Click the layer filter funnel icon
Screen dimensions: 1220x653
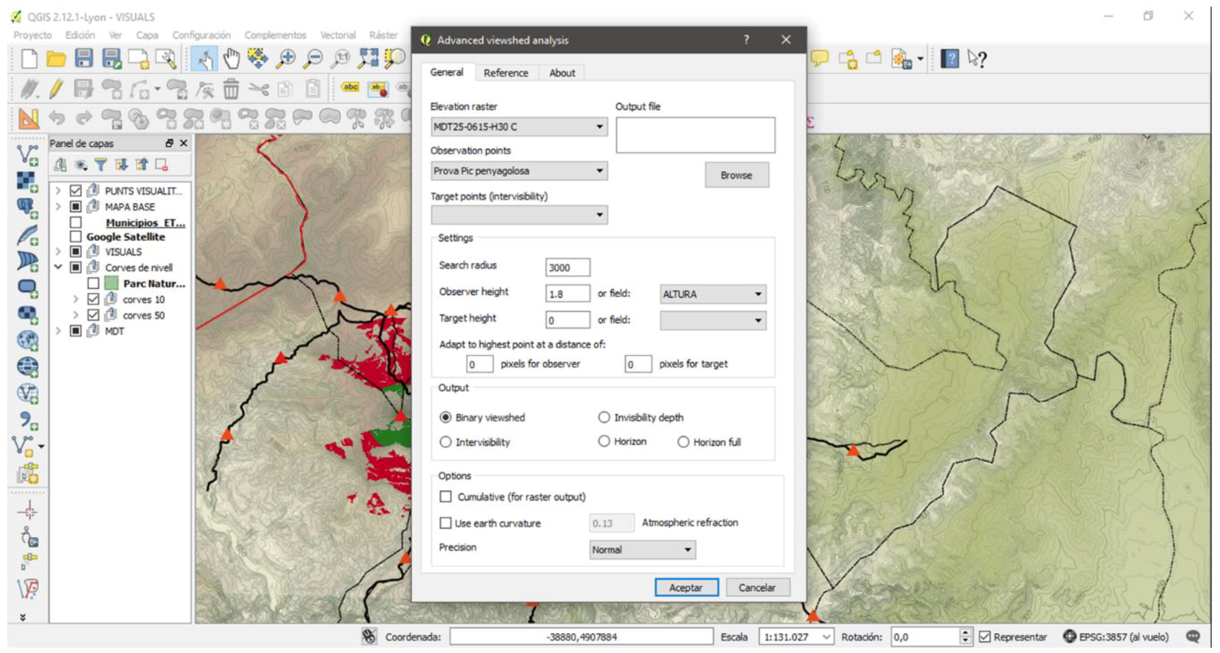coord(100,165)
